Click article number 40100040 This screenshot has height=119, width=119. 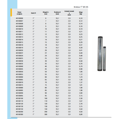tap(19, 66)
